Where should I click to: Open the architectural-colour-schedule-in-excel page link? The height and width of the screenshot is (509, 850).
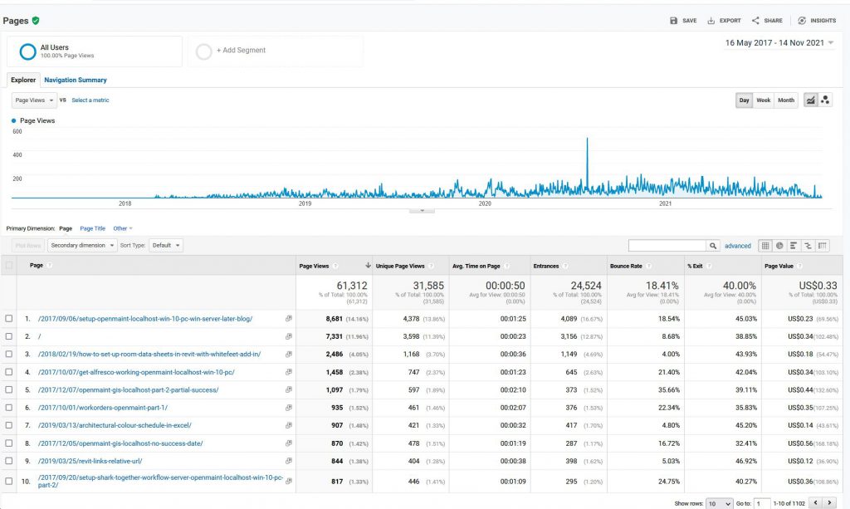110,425
